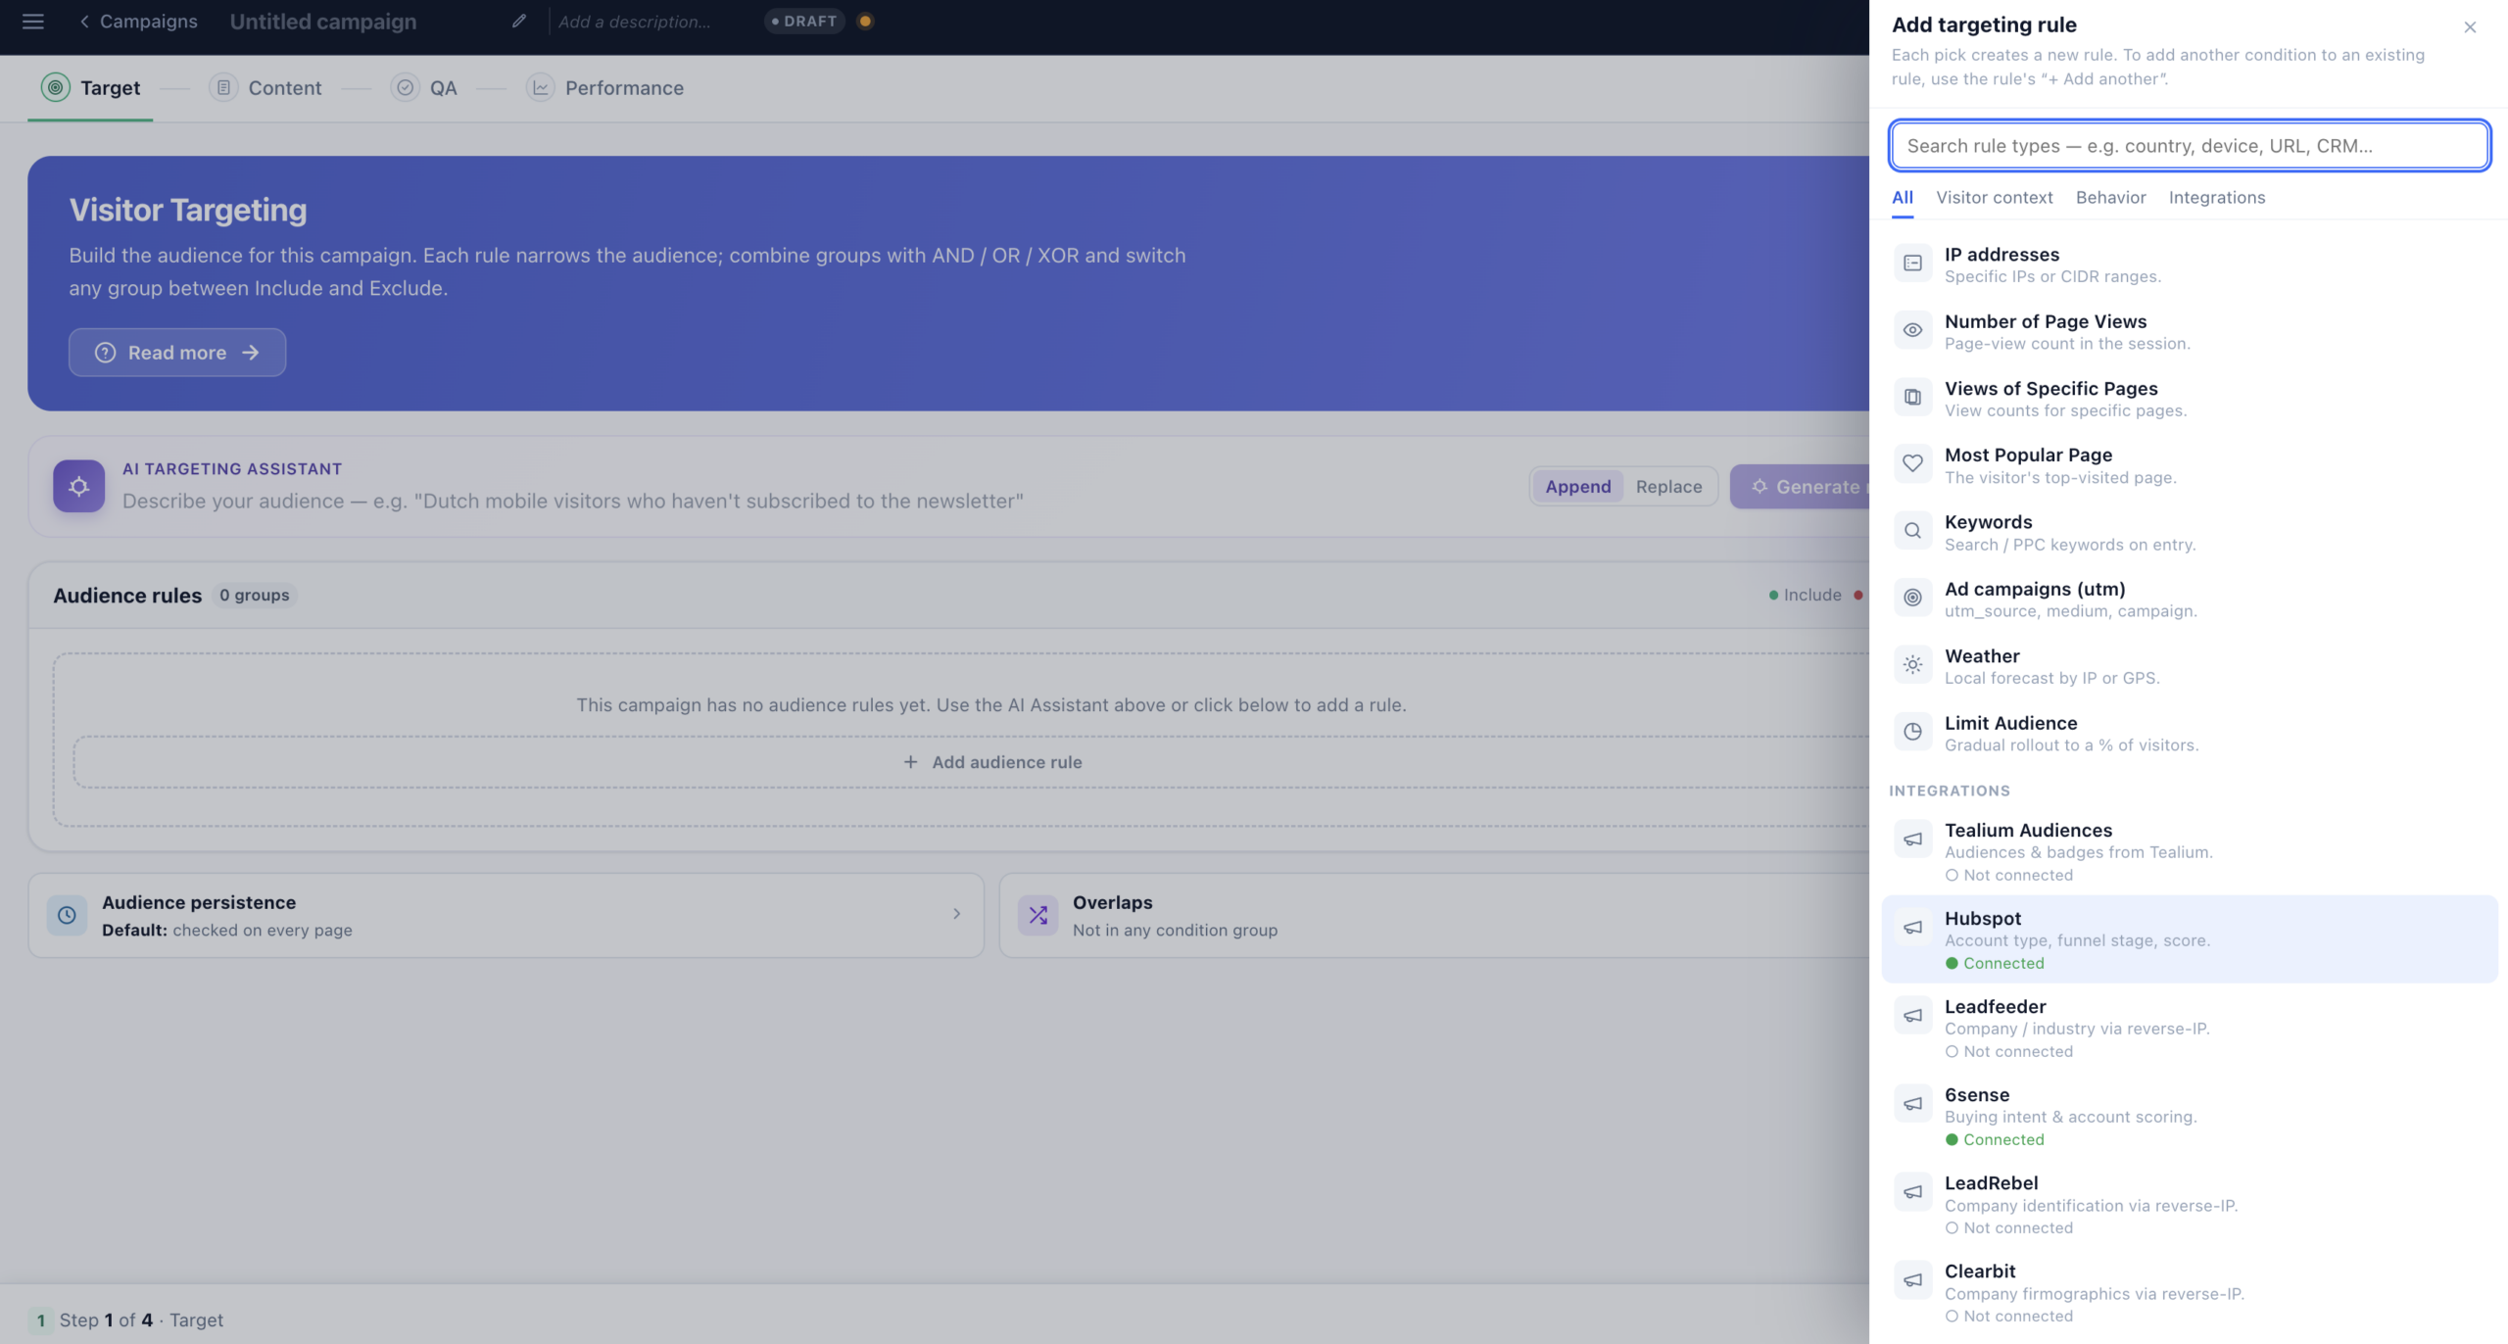Image resolution: width=2508 pixels, height=1344 pixels.
Task: Click LeadRebel's Not connected status
Action: (x=2008, y=1228)
